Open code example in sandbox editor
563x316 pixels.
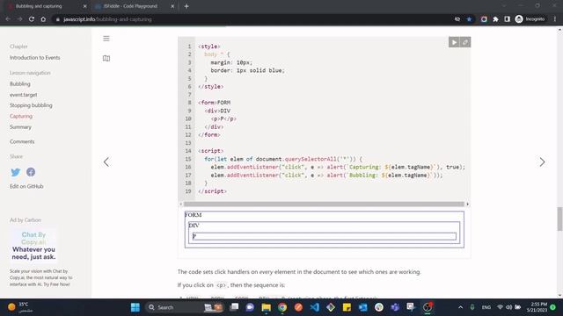pyautogui.click(x=465, y=42)
